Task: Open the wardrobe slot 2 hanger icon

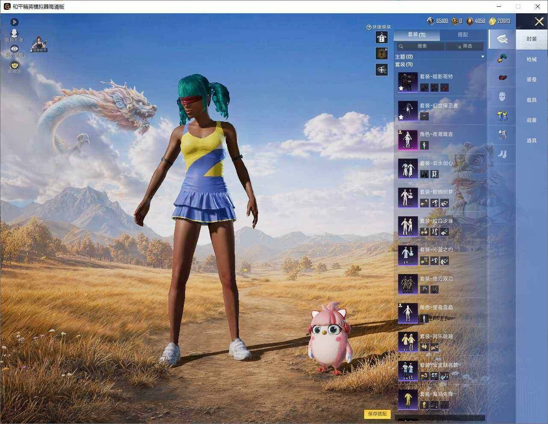Action: point(381,38)
